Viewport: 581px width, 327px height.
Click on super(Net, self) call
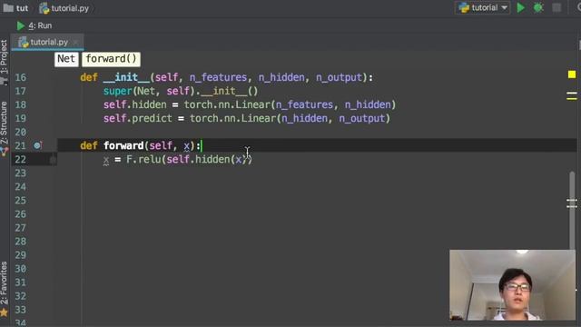(149, 91)
